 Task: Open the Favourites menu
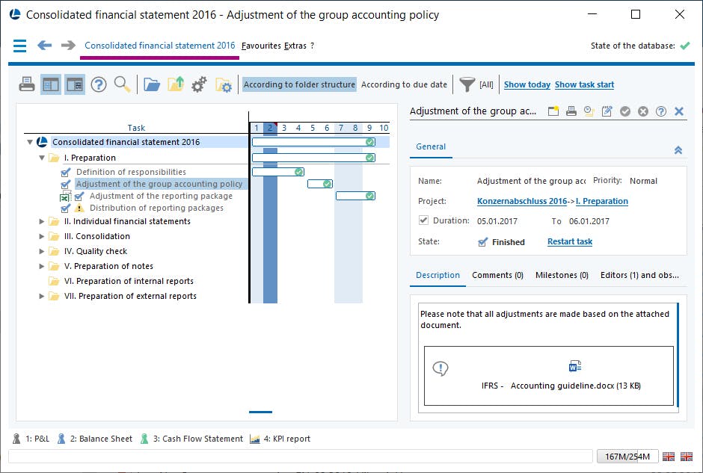point(262,46)
